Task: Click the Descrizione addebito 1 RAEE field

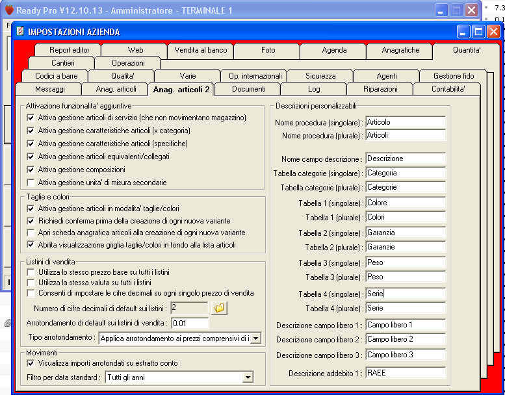Action: click(x=405, y=373)
